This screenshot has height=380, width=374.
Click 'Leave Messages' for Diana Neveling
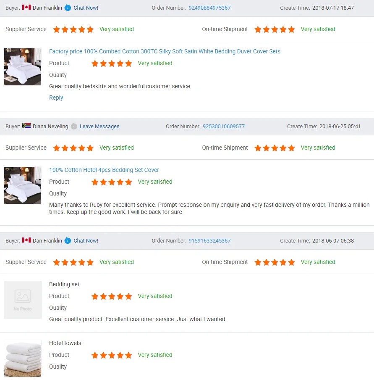tap(99, 126)
